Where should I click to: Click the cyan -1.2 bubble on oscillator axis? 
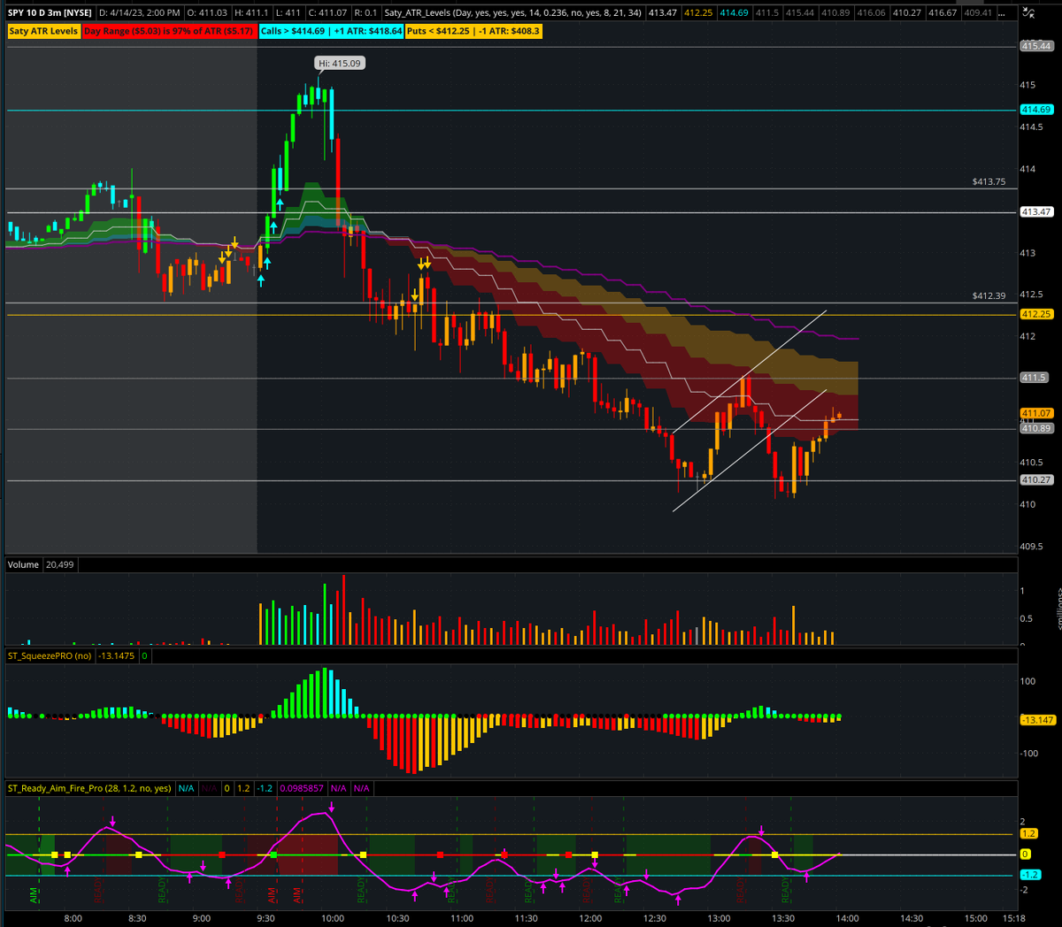coord(1030,875)
